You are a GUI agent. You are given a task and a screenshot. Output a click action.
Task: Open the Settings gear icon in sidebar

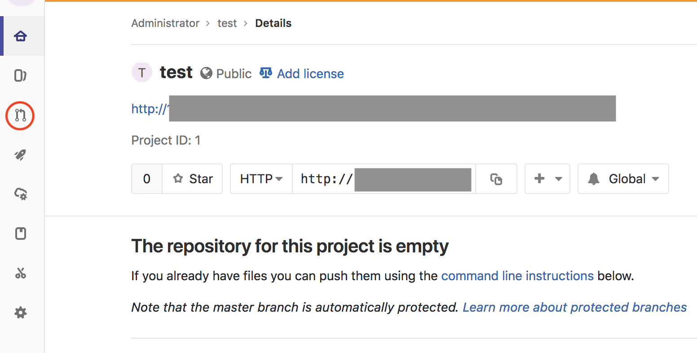21,313
